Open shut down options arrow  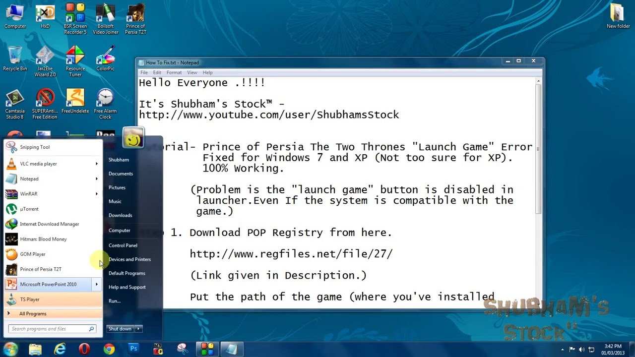point(139,329)
